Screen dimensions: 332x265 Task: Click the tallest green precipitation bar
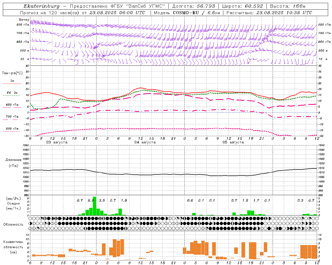pyautogui.click(x=94, y=206)
